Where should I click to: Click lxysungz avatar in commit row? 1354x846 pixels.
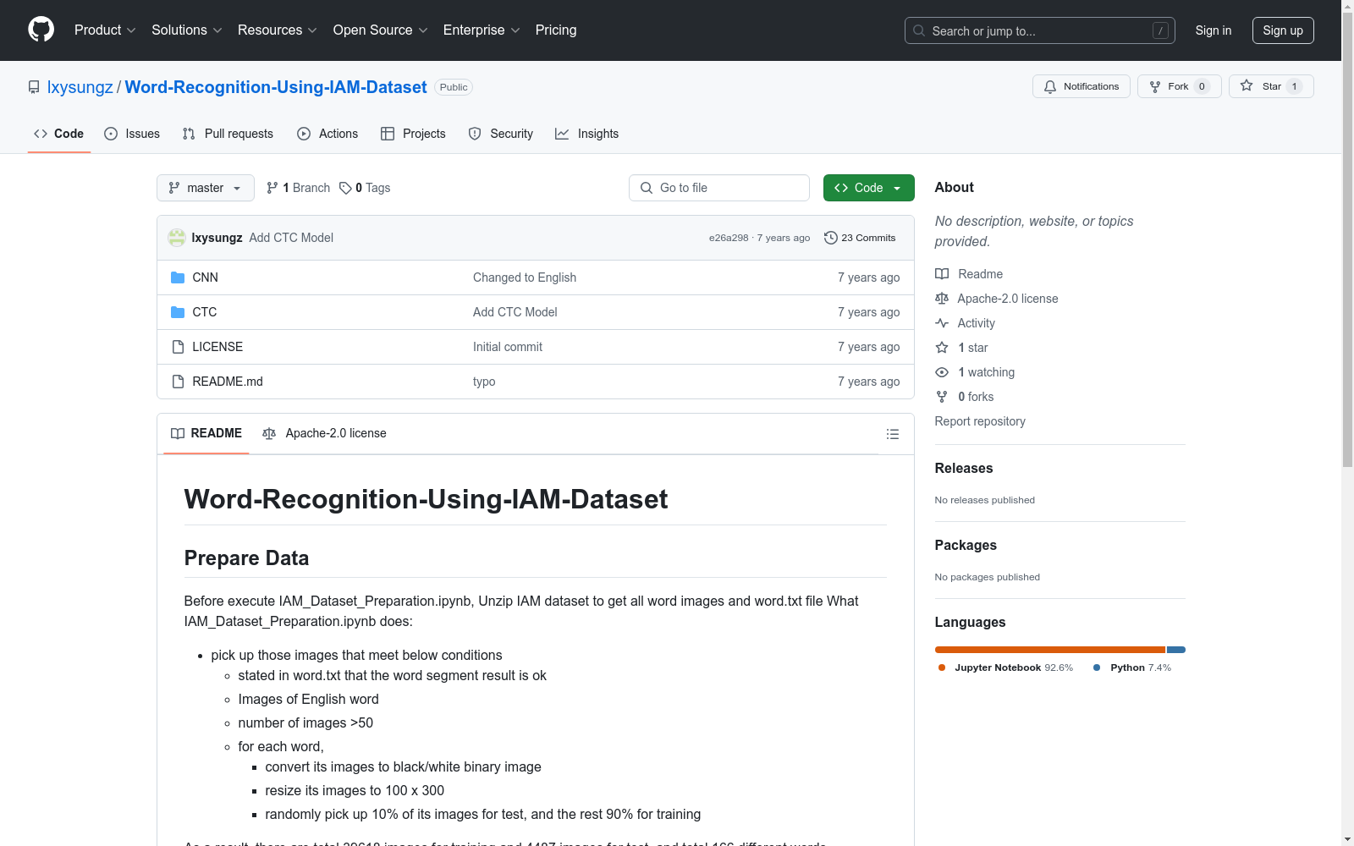click(177, 238)
